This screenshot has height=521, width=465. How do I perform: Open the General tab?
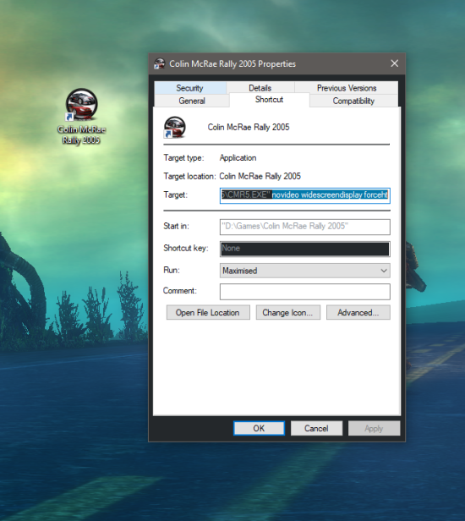(x=192, y=101)
